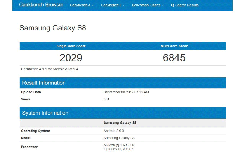245x152 pixels.
Task: Click the Multi-Core Score header
Action: point(174,46)
